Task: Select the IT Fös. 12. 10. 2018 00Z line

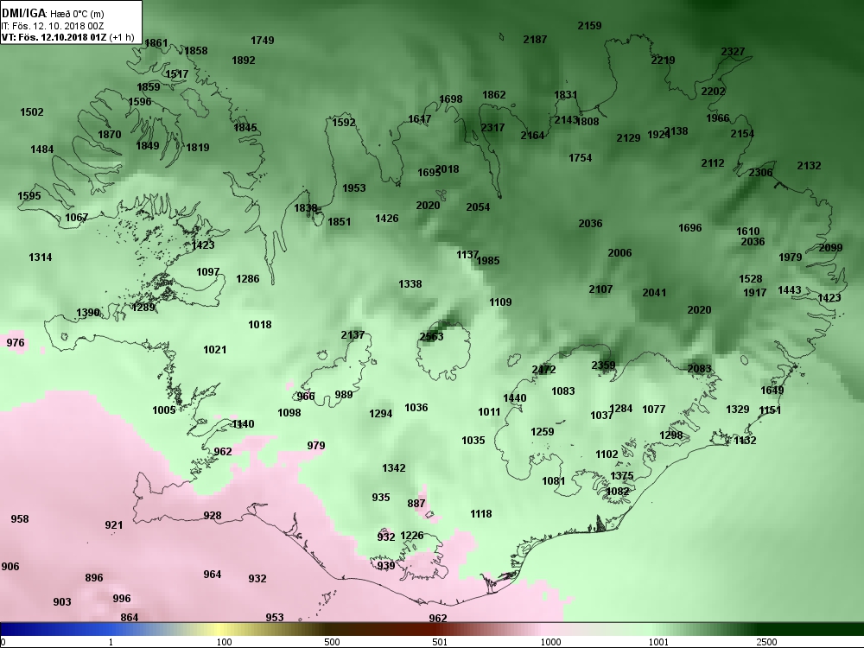Action: pos(53,26)
